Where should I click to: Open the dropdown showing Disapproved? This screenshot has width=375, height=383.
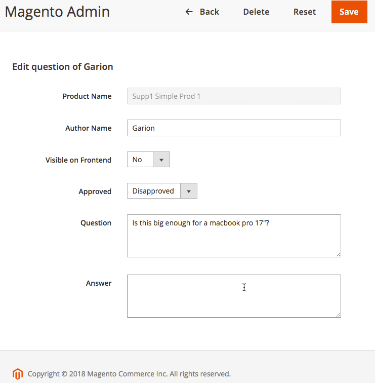coord(153,191)
